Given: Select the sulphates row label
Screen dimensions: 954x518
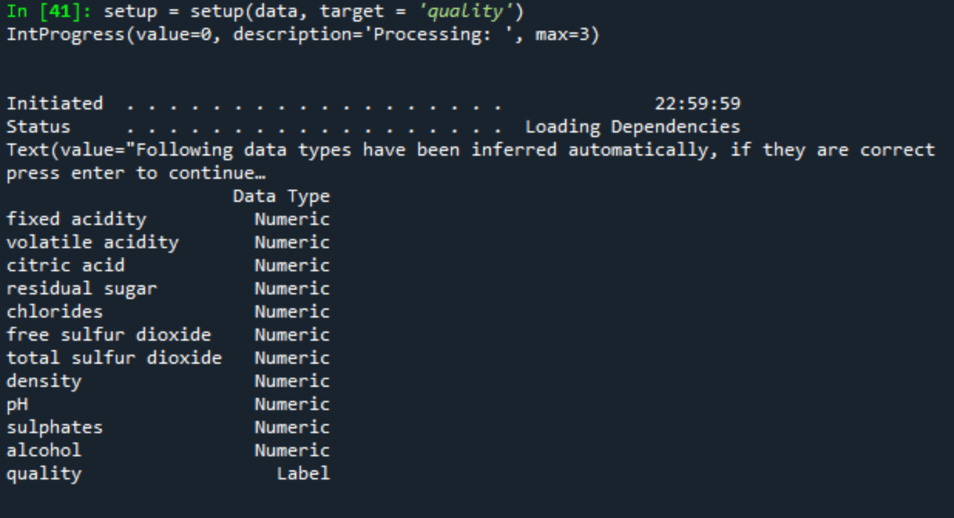Looking at the screenshot, I should click(x=54, y=428).
